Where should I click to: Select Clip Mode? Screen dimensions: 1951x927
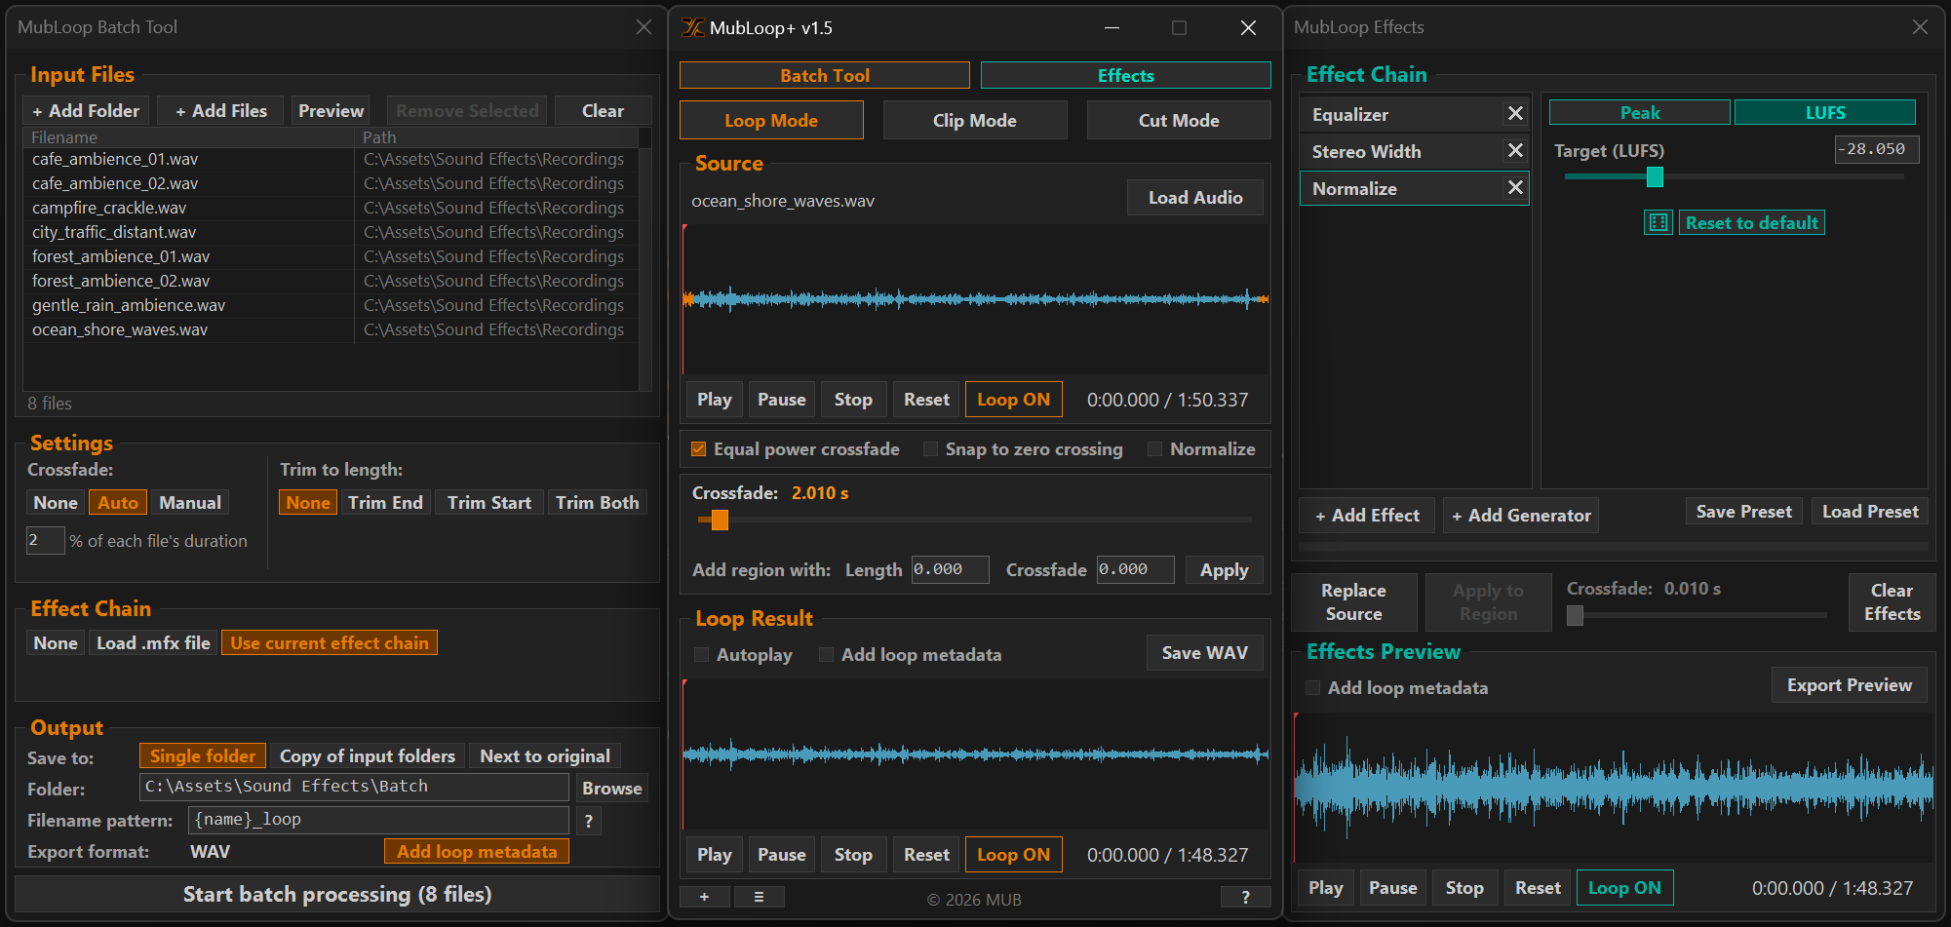coord(974,120)
